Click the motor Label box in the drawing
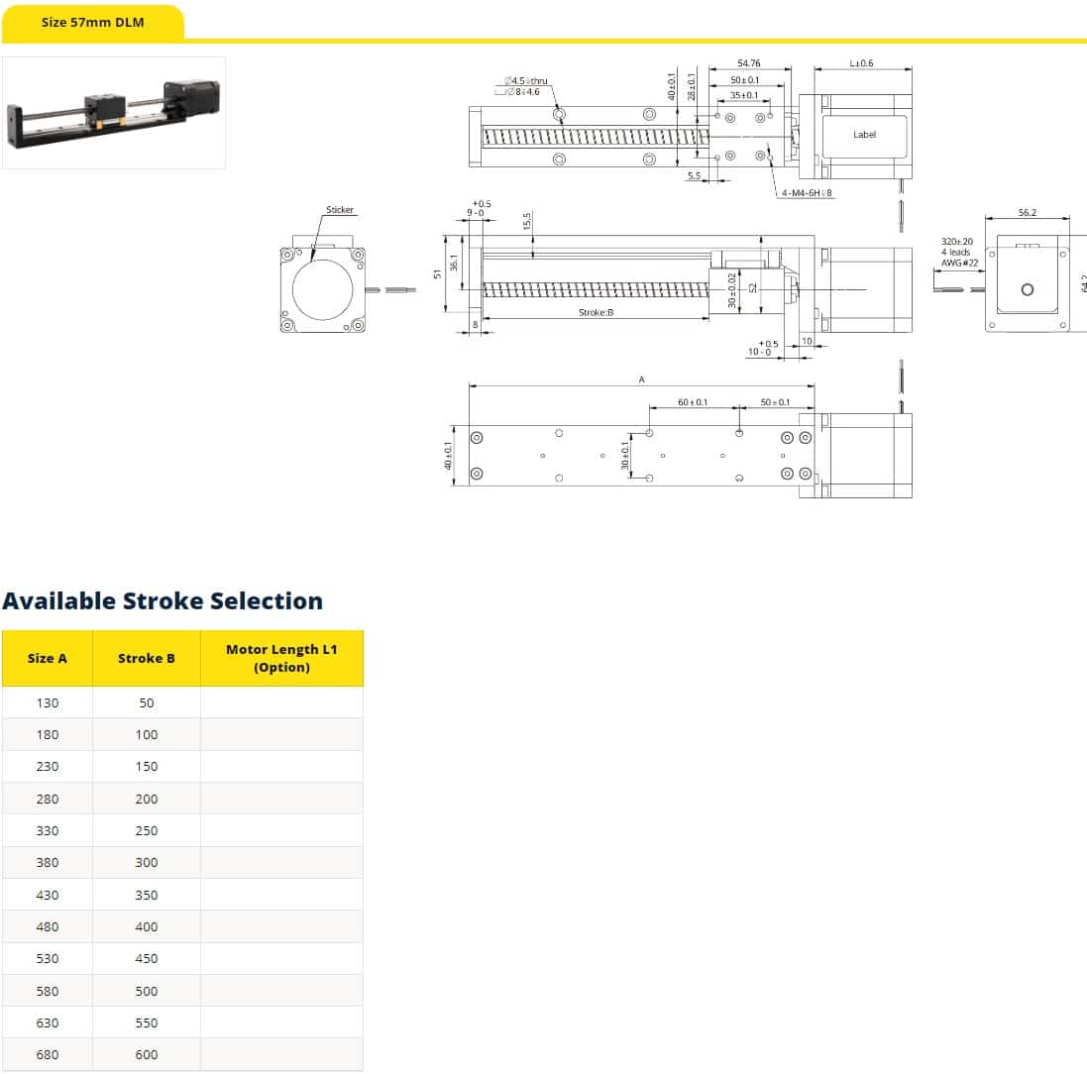1087x1074 pixels. (864, 135)
